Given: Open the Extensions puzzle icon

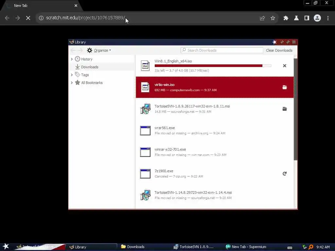Looking at the screenshot, I should click(286, 18).
